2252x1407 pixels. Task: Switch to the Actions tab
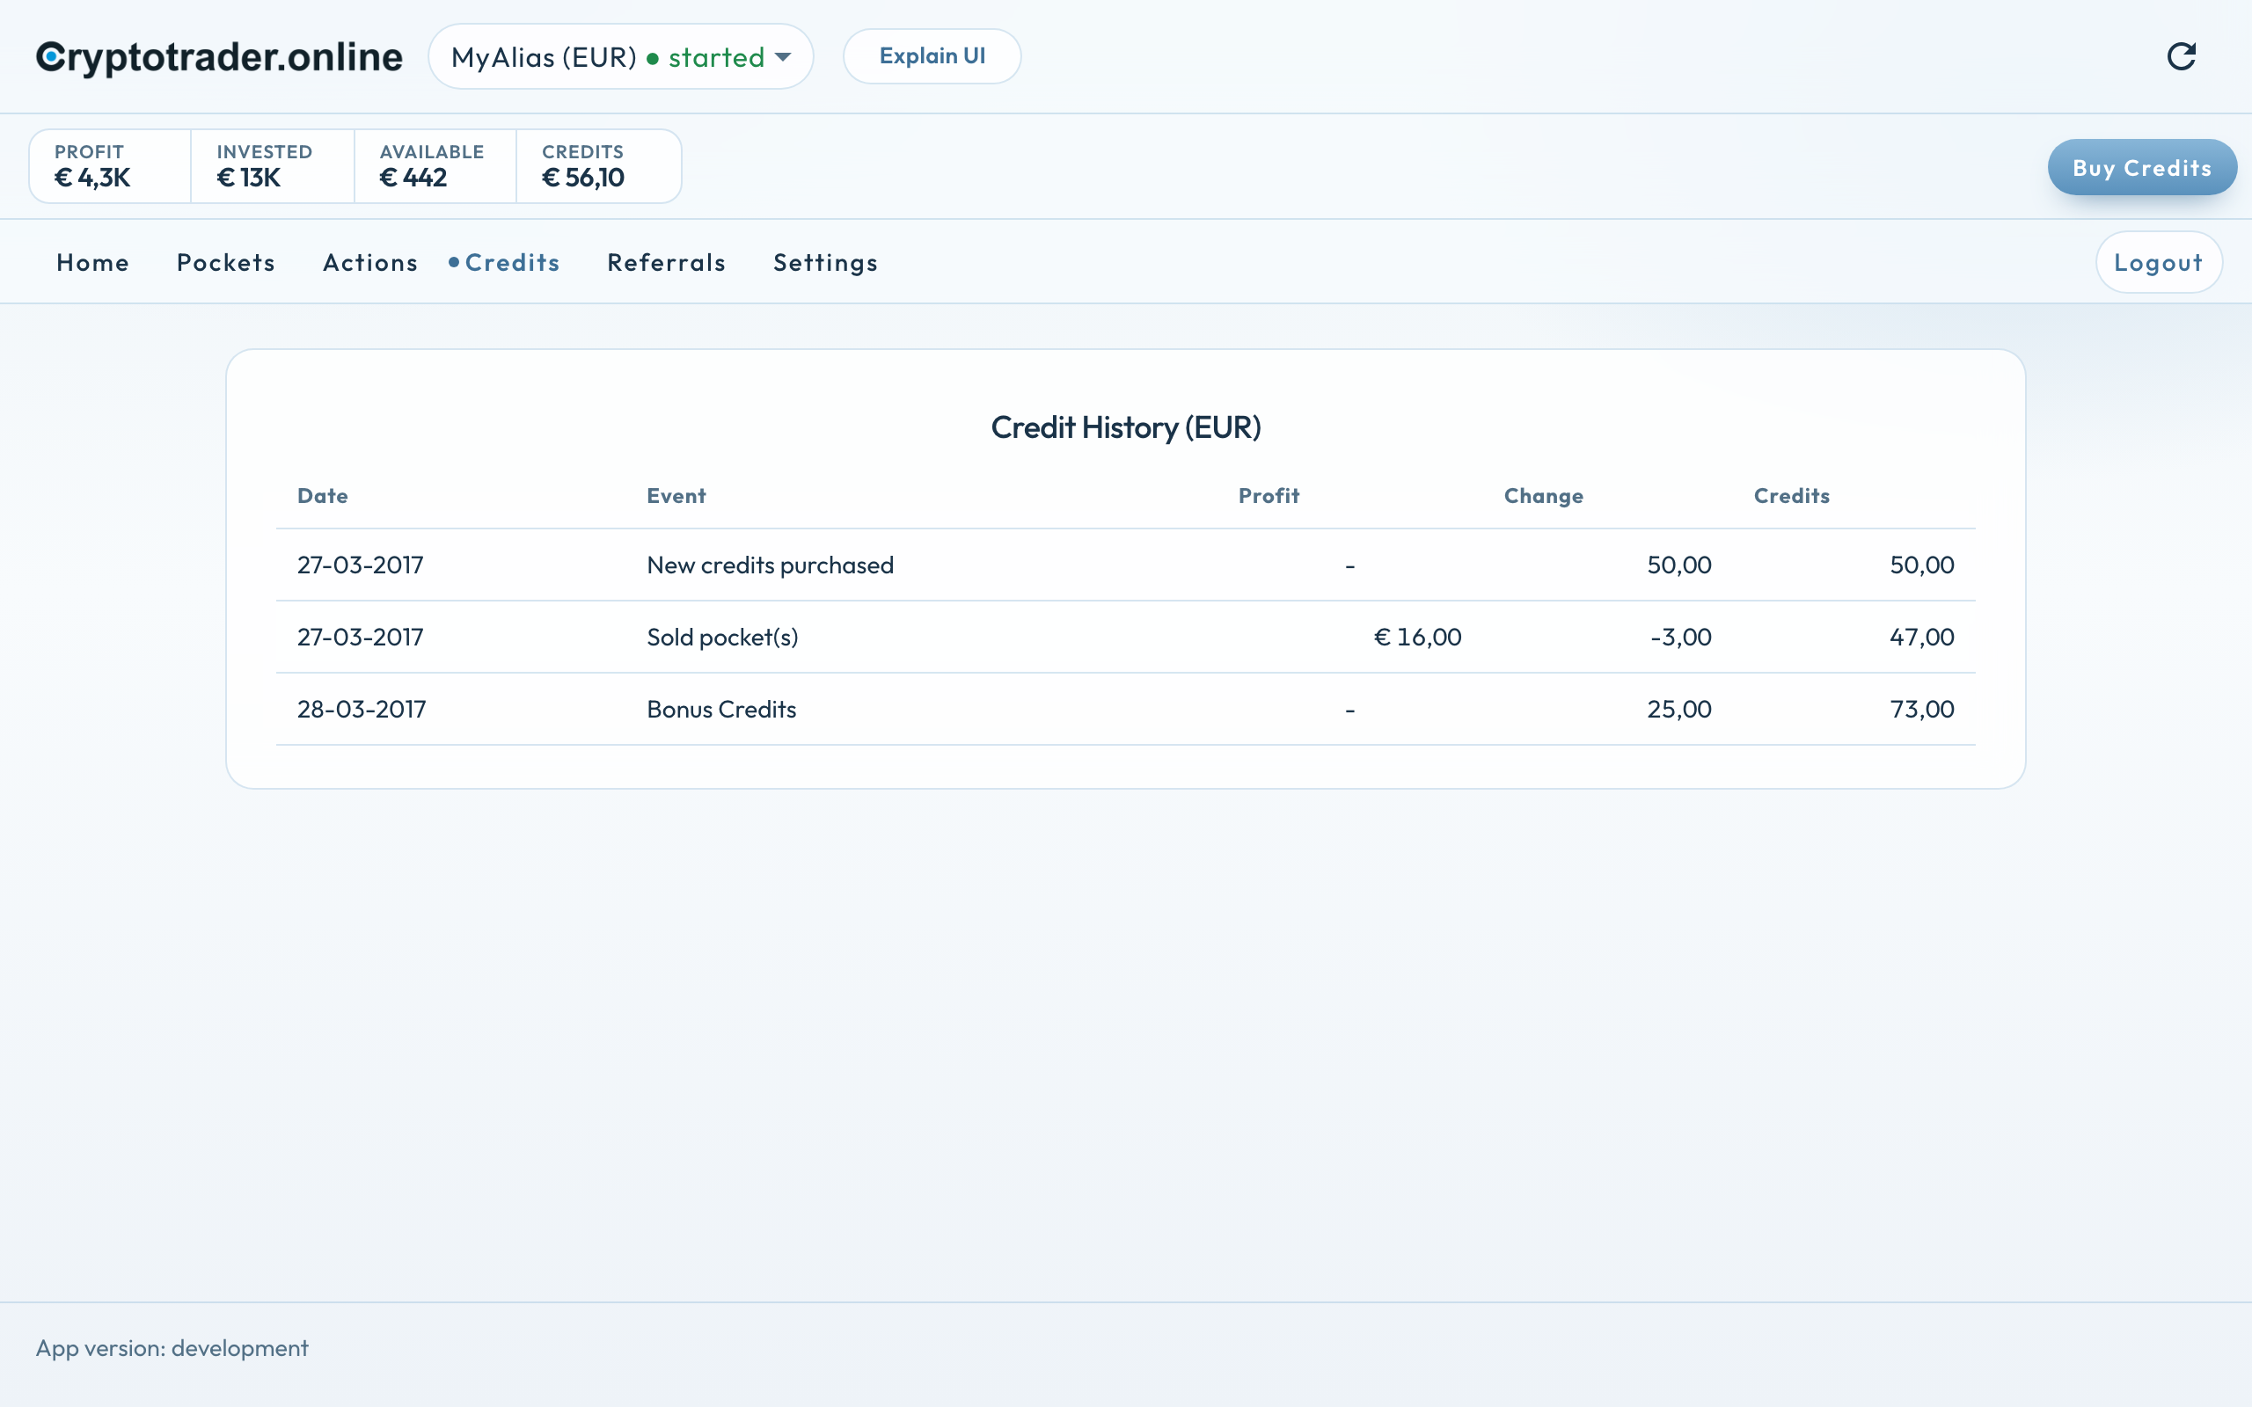(370, 262)
